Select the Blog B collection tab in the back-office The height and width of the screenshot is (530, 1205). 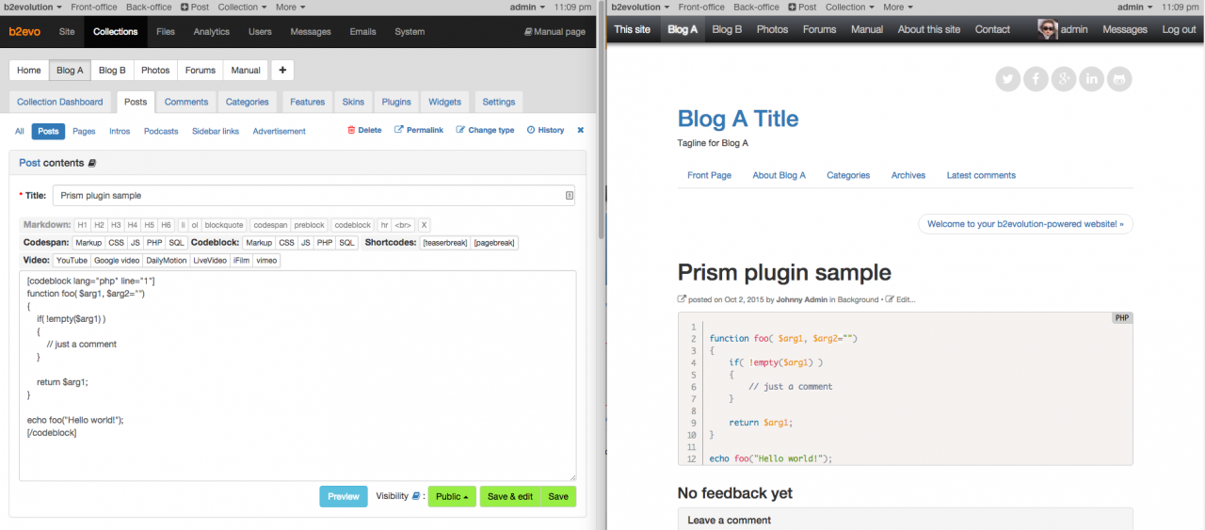point(112,70)
